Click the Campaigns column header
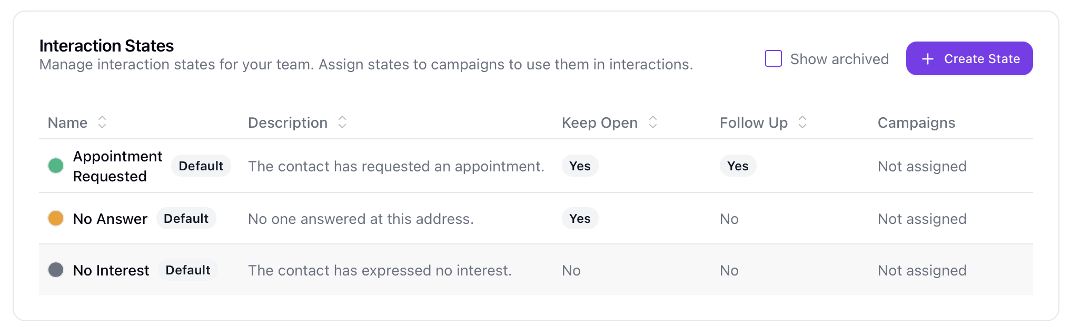The image size is (1071, 327). [x=916, y=122]
